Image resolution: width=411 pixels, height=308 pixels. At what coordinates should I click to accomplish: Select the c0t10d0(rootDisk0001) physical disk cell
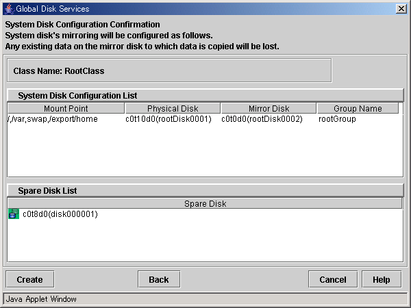click(x=169, y=119)
